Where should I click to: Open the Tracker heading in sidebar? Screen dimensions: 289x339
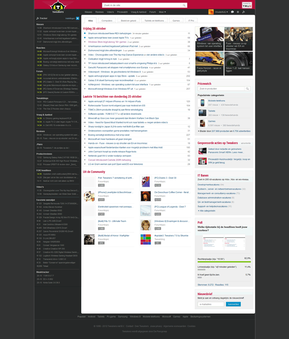click(43, 19)
